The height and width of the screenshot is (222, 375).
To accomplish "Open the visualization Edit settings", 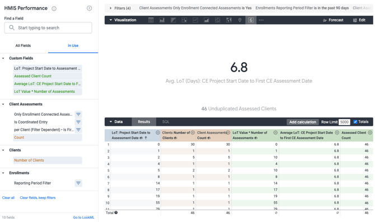I will [359, 20].
